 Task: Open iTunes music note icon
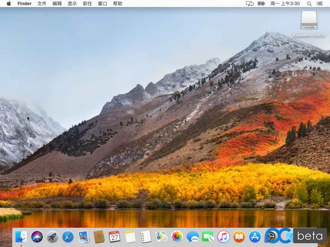point(224,237)
